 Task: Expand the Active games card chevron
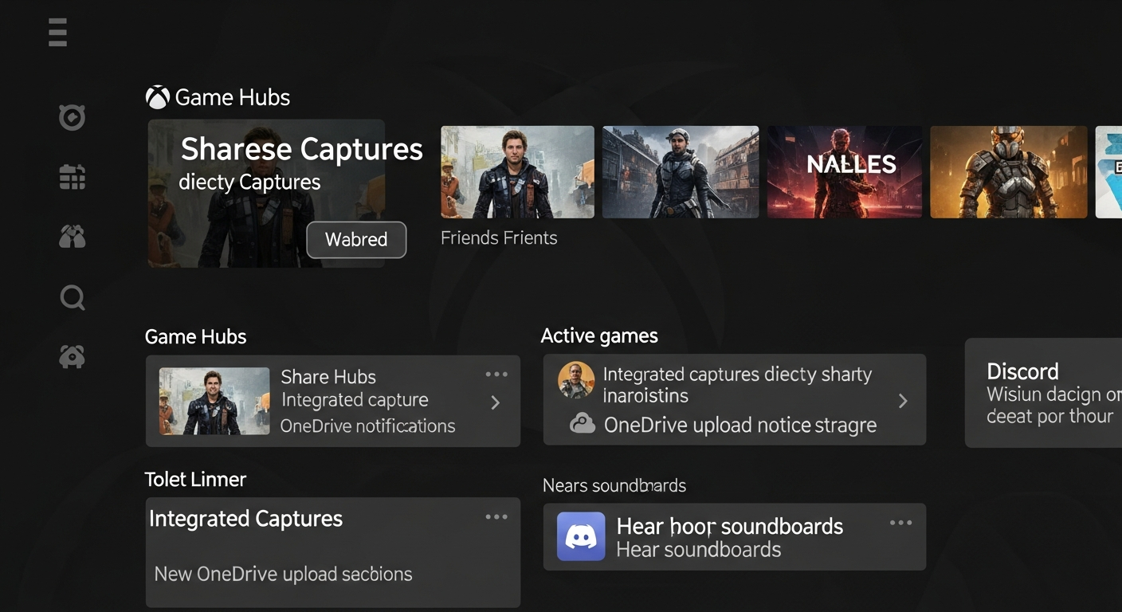tap(903, 401)
